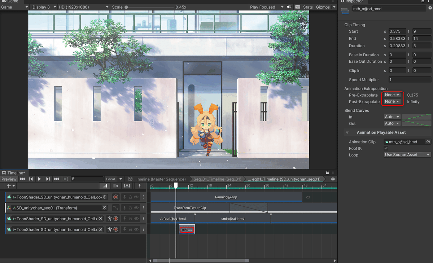
Task: Go to Seq_01_Timeline breadcrumb
Action: point(217,179)
